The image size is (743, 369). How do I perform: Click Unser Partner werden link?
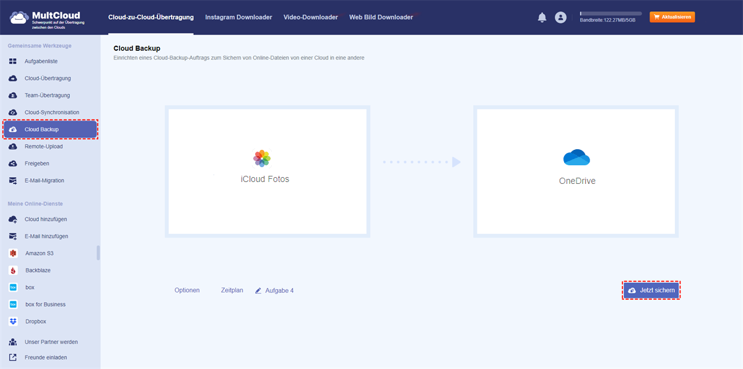(51, 342)
